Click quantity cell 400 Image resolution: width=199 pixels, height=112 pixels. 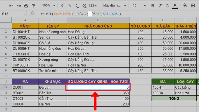[140, 43]
